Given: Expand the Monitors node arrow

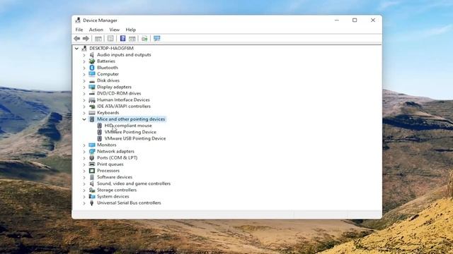Looking at the screenshot, I should pyautogui.click(x=84, y=145).
